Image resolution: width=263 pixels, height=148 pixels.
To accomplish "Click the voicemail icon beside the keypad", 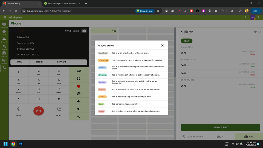I will (x=79, y=71).
